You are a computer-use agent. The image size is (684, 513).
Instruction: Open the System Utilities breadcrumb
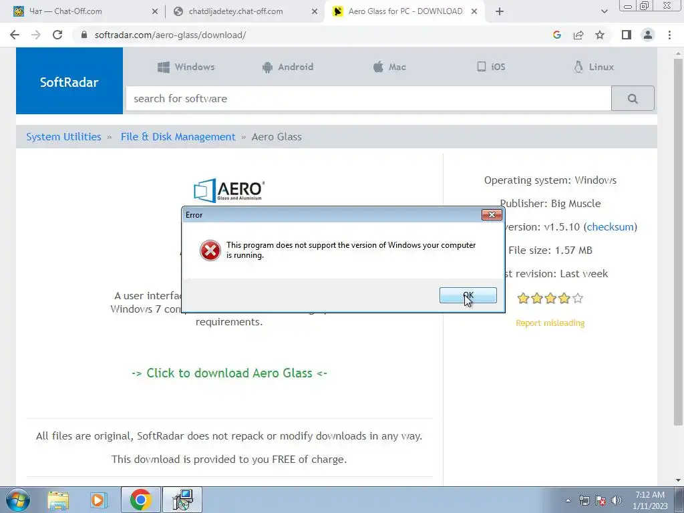63,136
